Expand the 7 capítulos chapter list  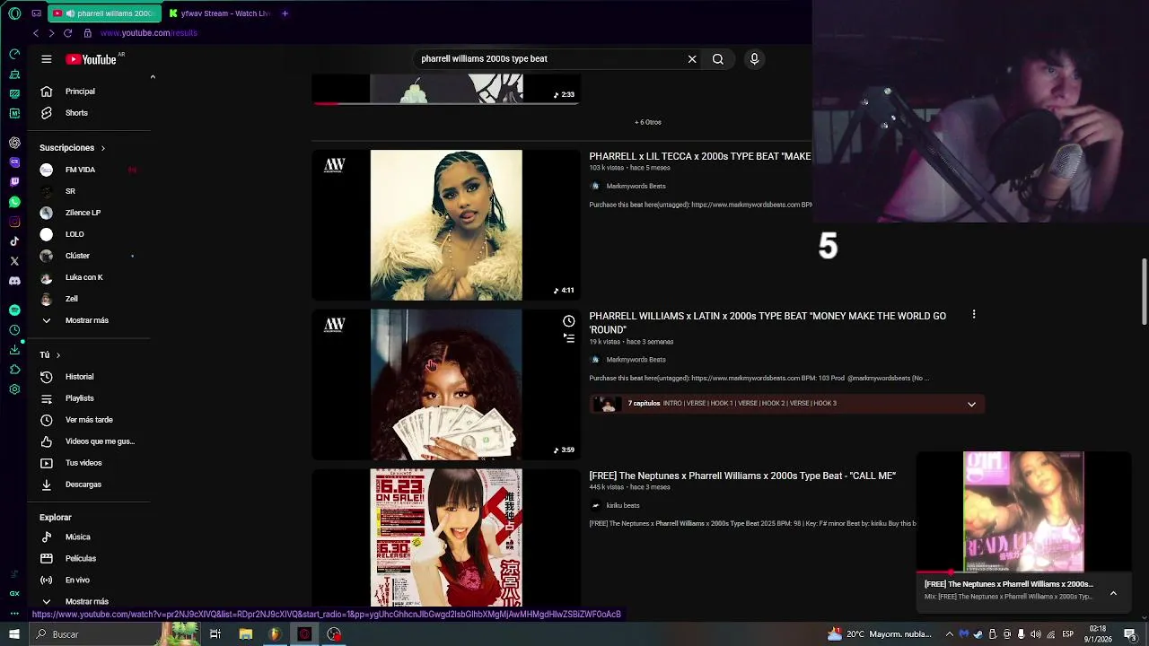(971, 405)
